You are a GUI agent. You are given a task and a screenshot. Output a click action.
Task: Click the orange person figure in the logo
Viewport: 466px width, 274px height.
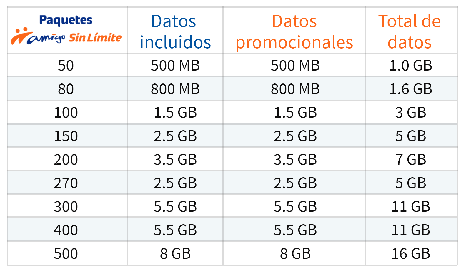coord(20,35)
